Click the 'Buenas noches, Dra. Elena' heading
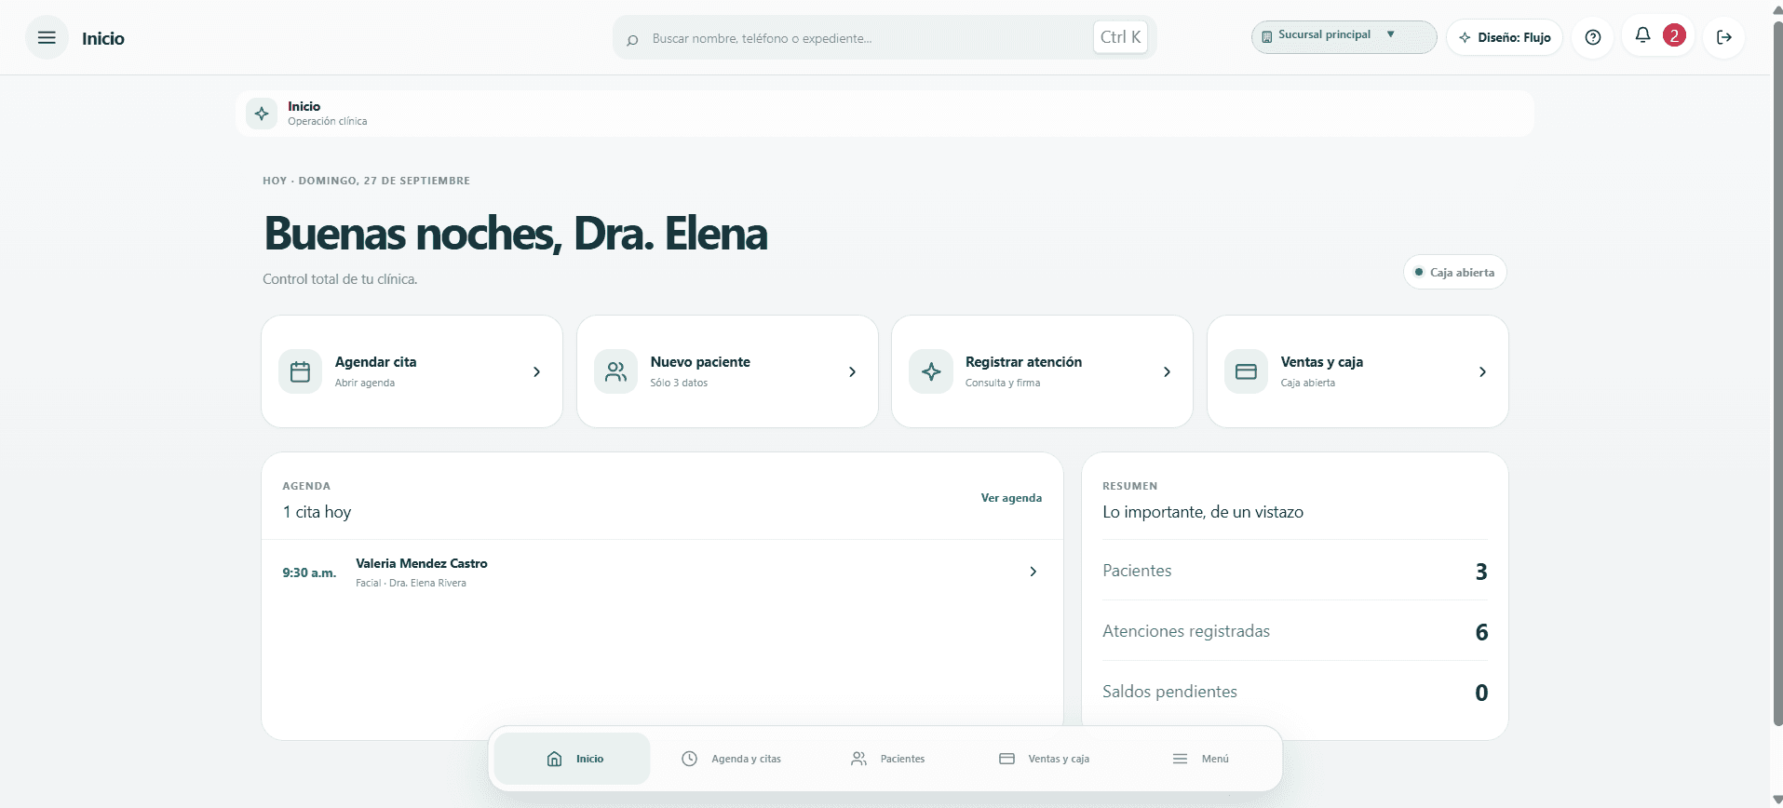Image resolution: width=1783 pixels, height=808 pixels. [516, 233]
